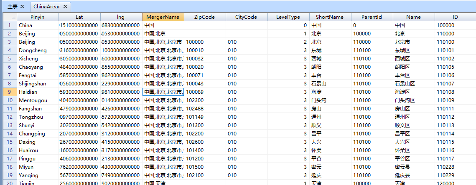Click the Pinyin cell 'Haidian'
Image resolution: width=476 pixels, height=185 pixels.
pos(38,92)
